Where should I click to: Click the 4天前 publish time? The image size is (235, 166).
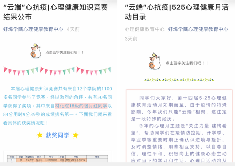(73, 29)
